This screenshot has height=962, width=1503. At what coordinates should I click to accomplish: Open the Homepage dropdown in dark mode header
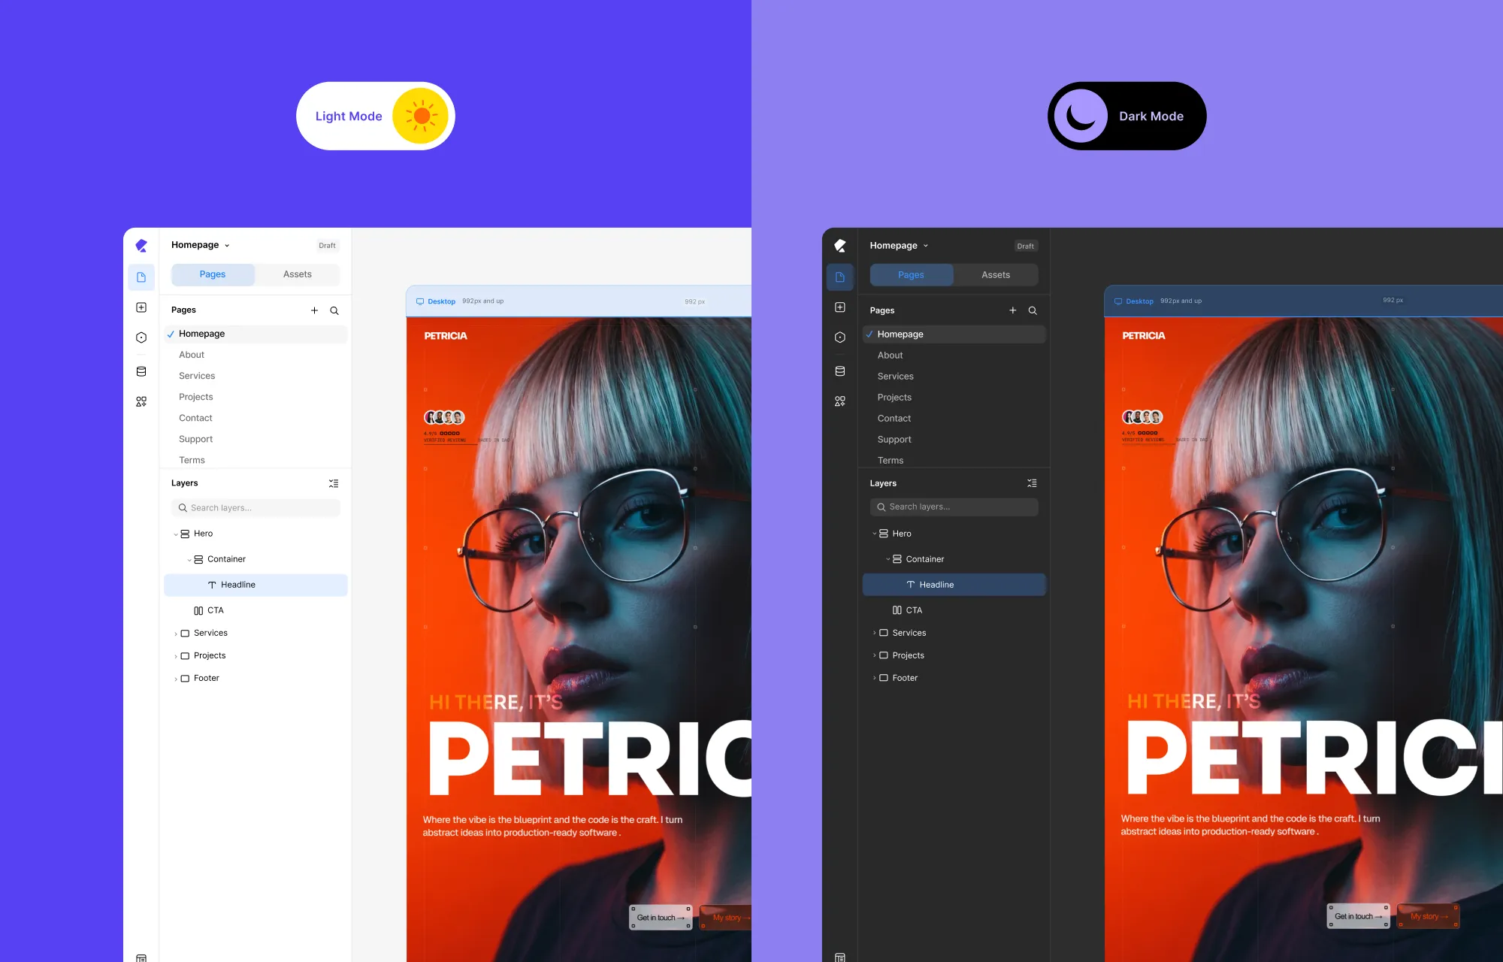pos(900,246)
